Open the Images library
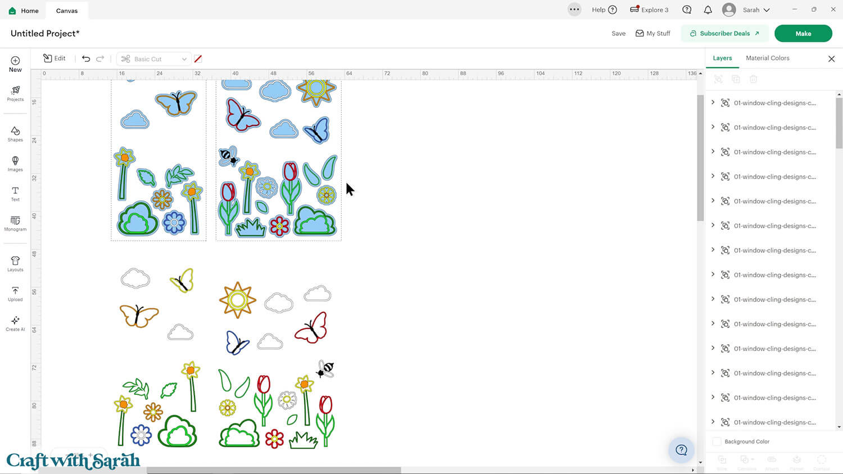 15,163
